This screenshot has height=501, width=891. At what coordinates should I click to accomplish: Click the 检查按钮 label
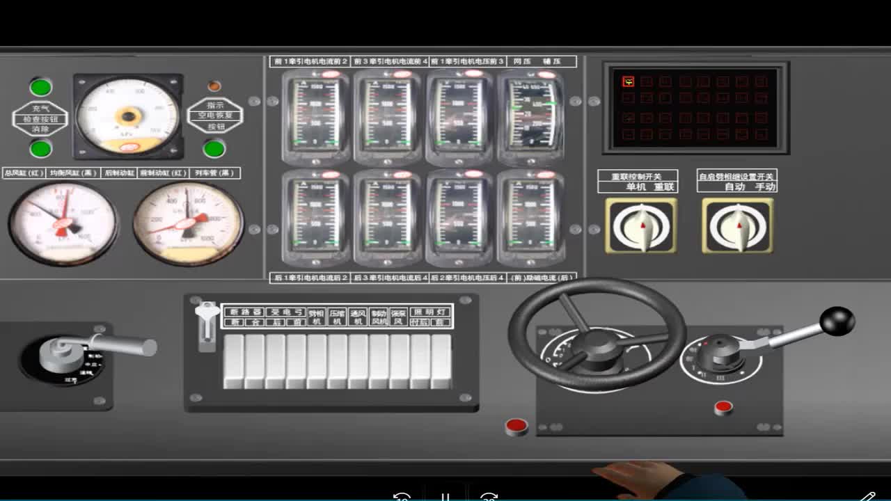point(40,119)
